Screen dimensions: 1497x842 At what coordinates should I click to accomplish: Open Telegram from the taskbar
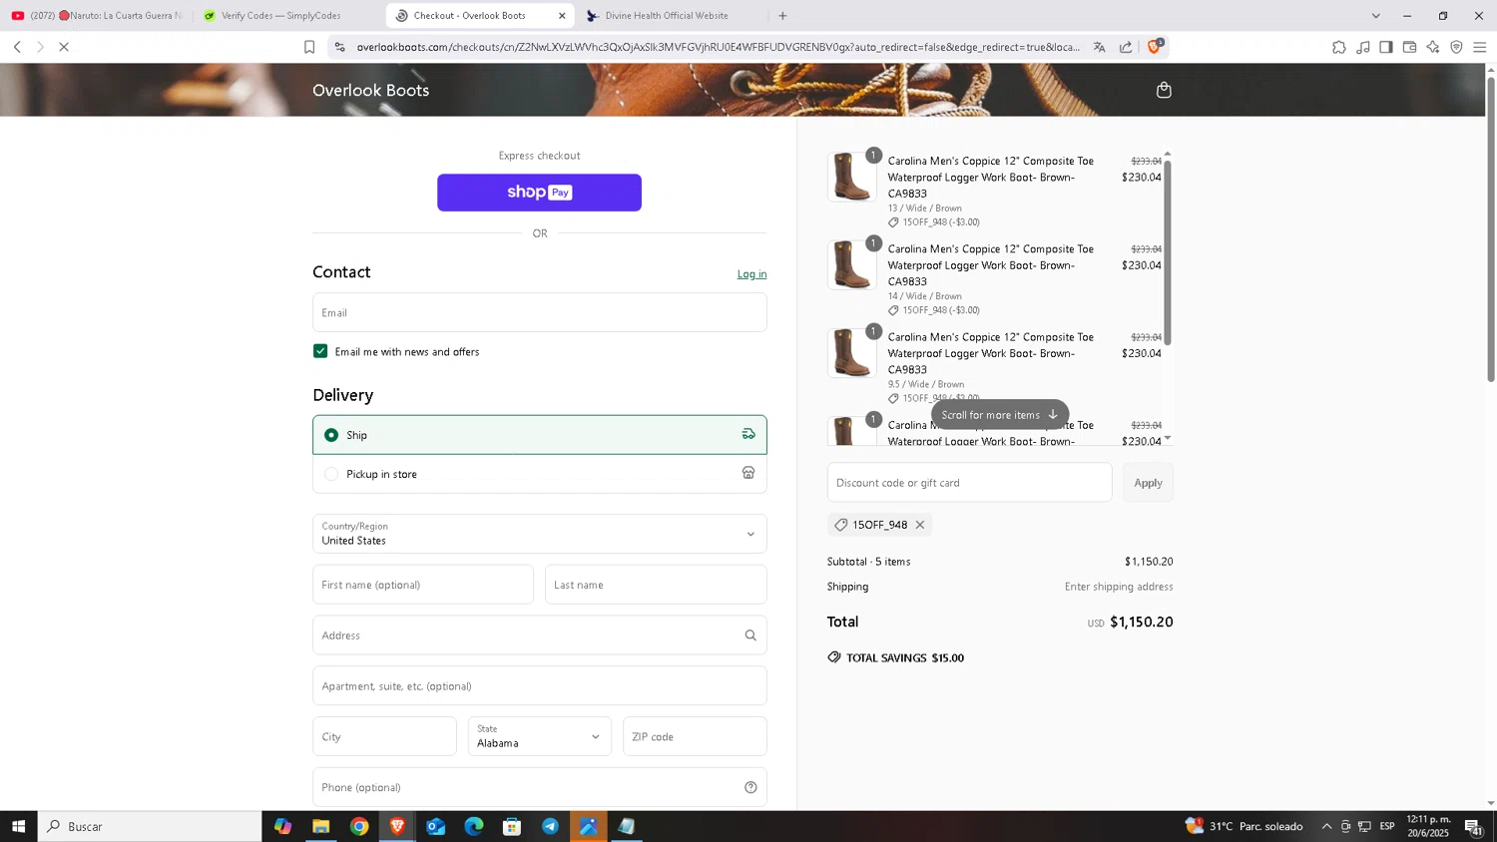click(550, 826)
